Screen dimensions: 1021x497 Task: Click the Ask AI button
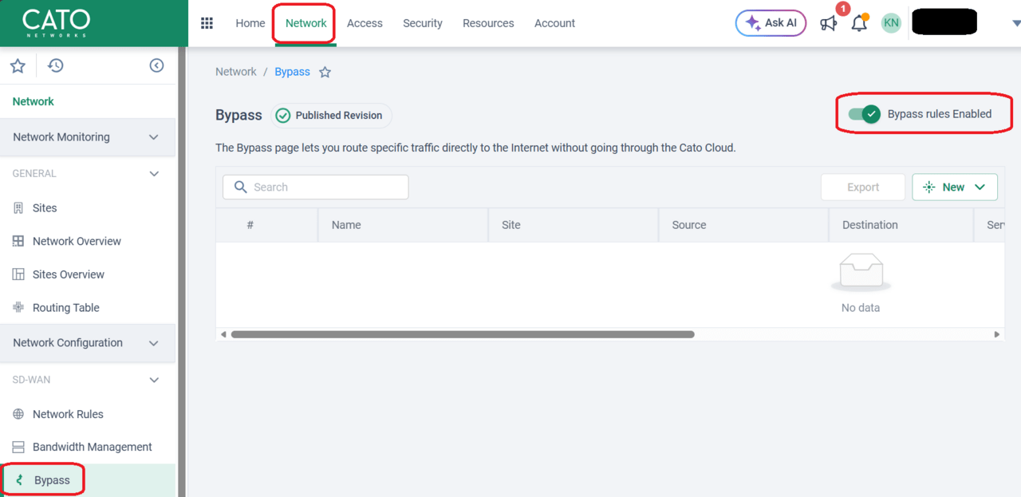[771, 23]
